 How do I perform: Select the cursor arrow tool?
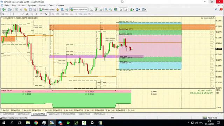(3, 14)
